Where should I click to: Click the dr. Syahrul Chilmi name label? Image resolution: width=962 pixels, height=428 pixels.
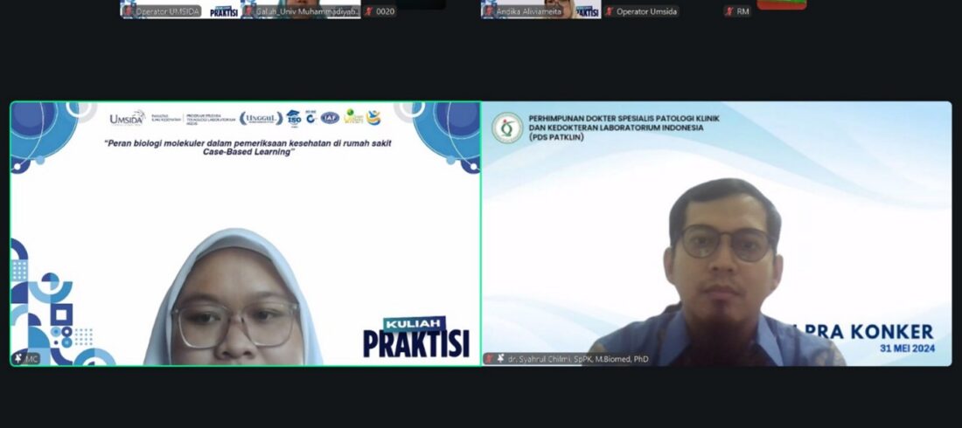pyautogui.click(x=577, y=359)
